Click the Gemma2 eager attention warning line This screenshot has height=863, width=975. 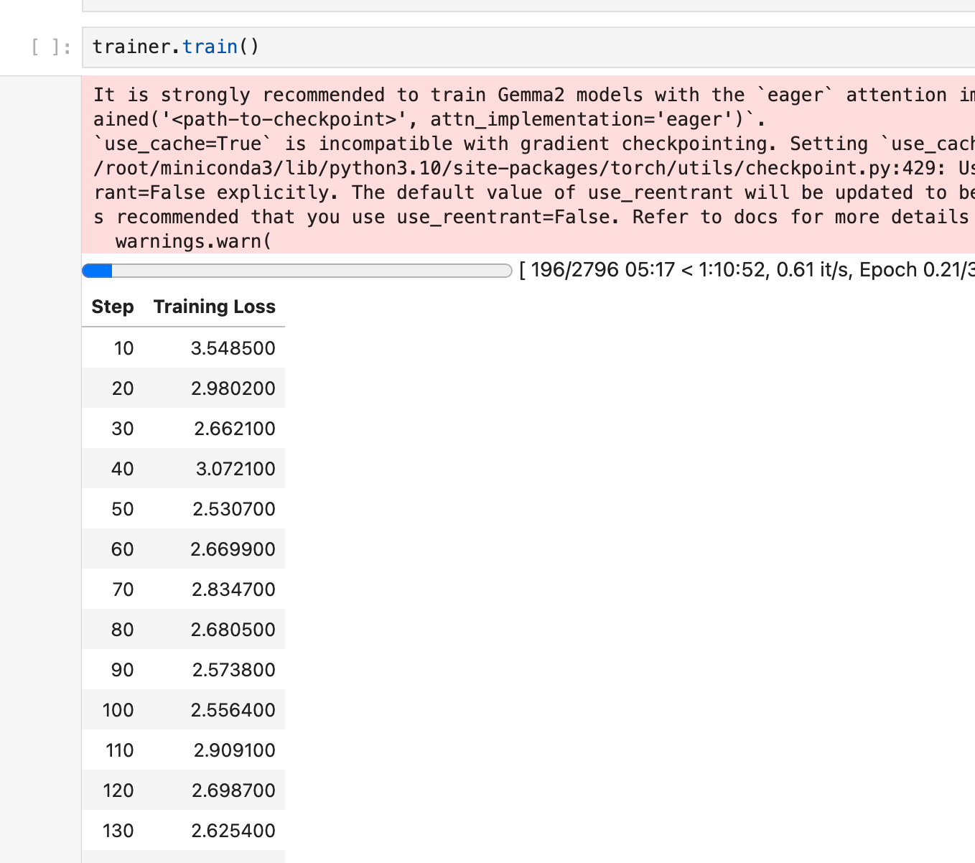pyautogui.click(x=503, y=95)
